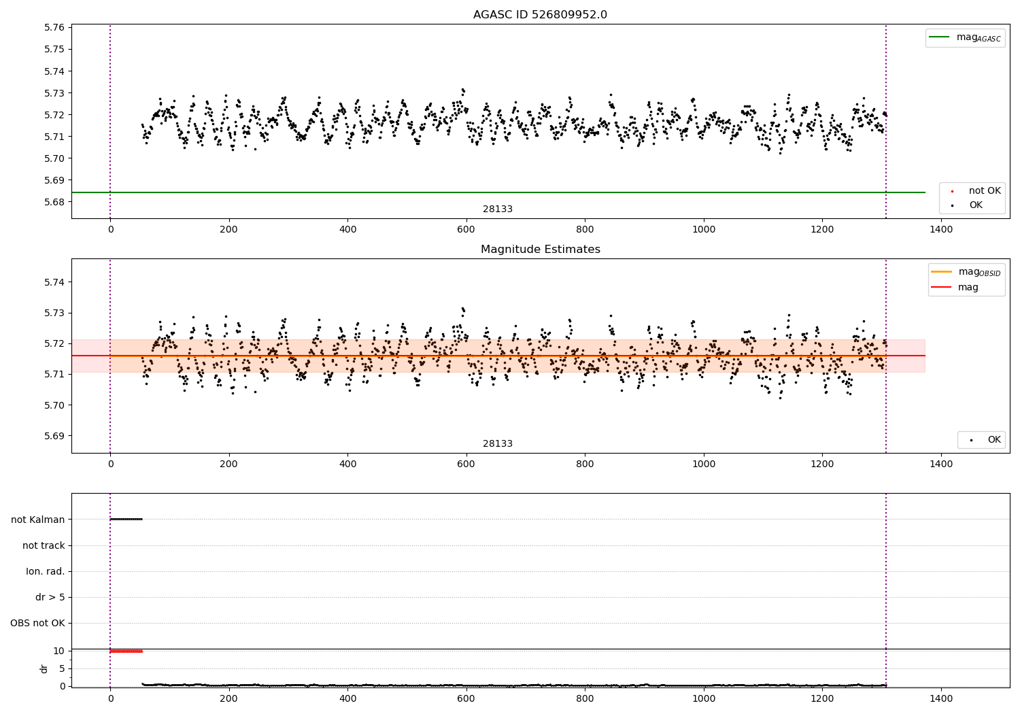Click the "Magnitude Estimates" plot title

(540, 250)
